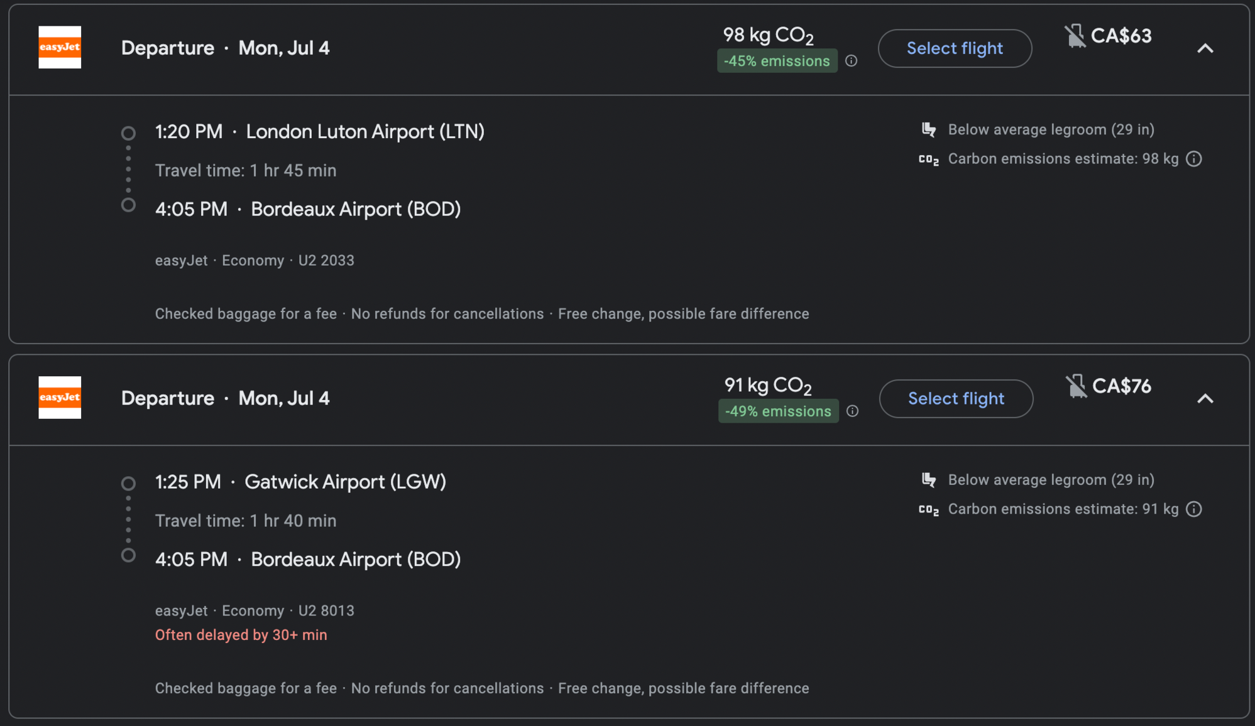Open the info icon after the 91 kg emissions estimate
This screenshot has height=726, width=1255.
tap(1194, 509)
